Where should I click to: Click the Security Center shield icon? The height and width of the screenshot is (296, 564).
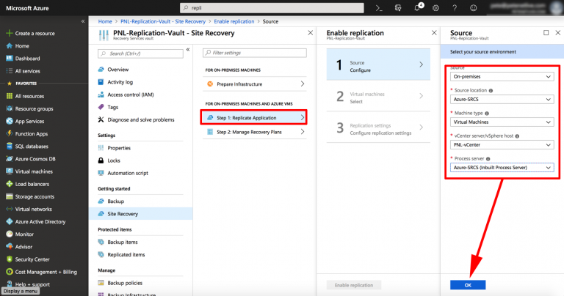10,259
